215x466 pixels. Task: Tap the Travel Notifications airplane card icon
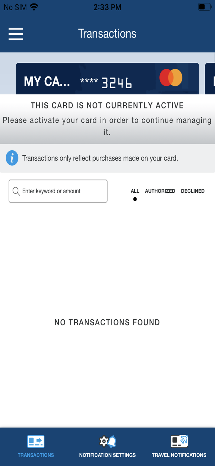pos(179,441)
